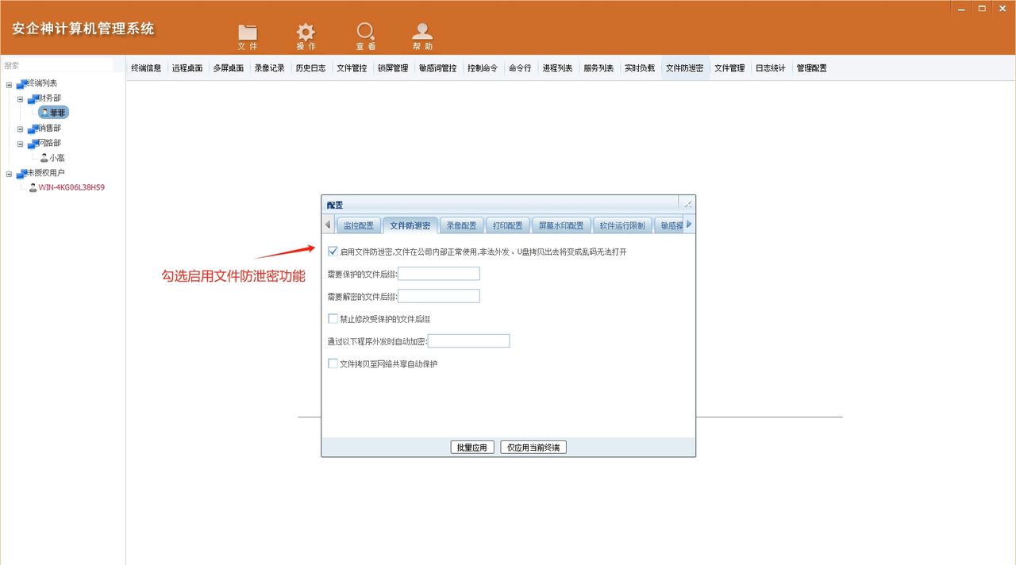Click the 仅应用当前终端 button
Screen dimensions: 1016x565
(x=533, y=448)
